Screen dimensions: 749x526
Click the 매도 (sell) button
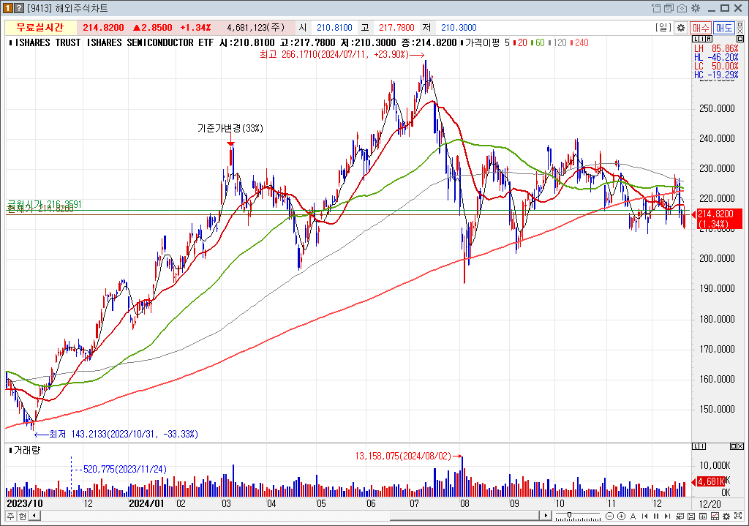point(724,28)
